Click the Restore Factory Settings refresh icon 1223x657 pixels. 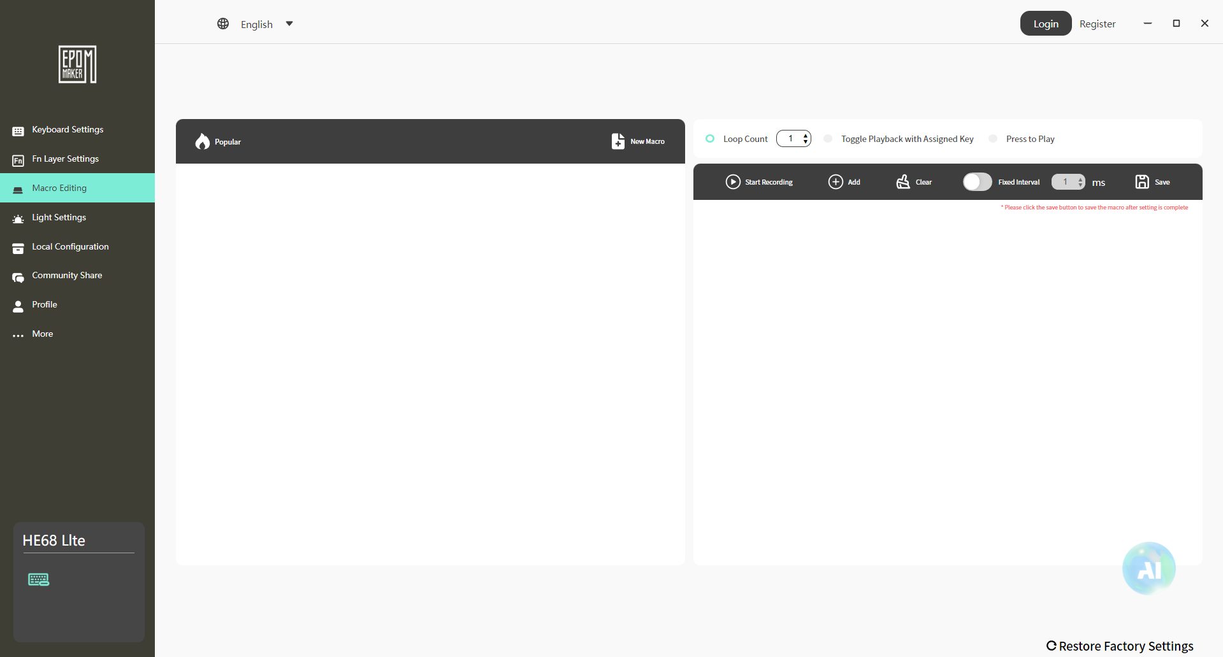point(1052,646)
